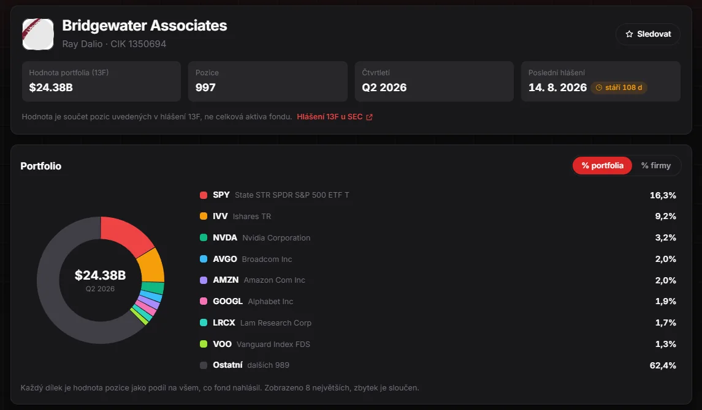Click the Vanguard Index FDS name
The image size is (702, 410).
pos(273,344)
